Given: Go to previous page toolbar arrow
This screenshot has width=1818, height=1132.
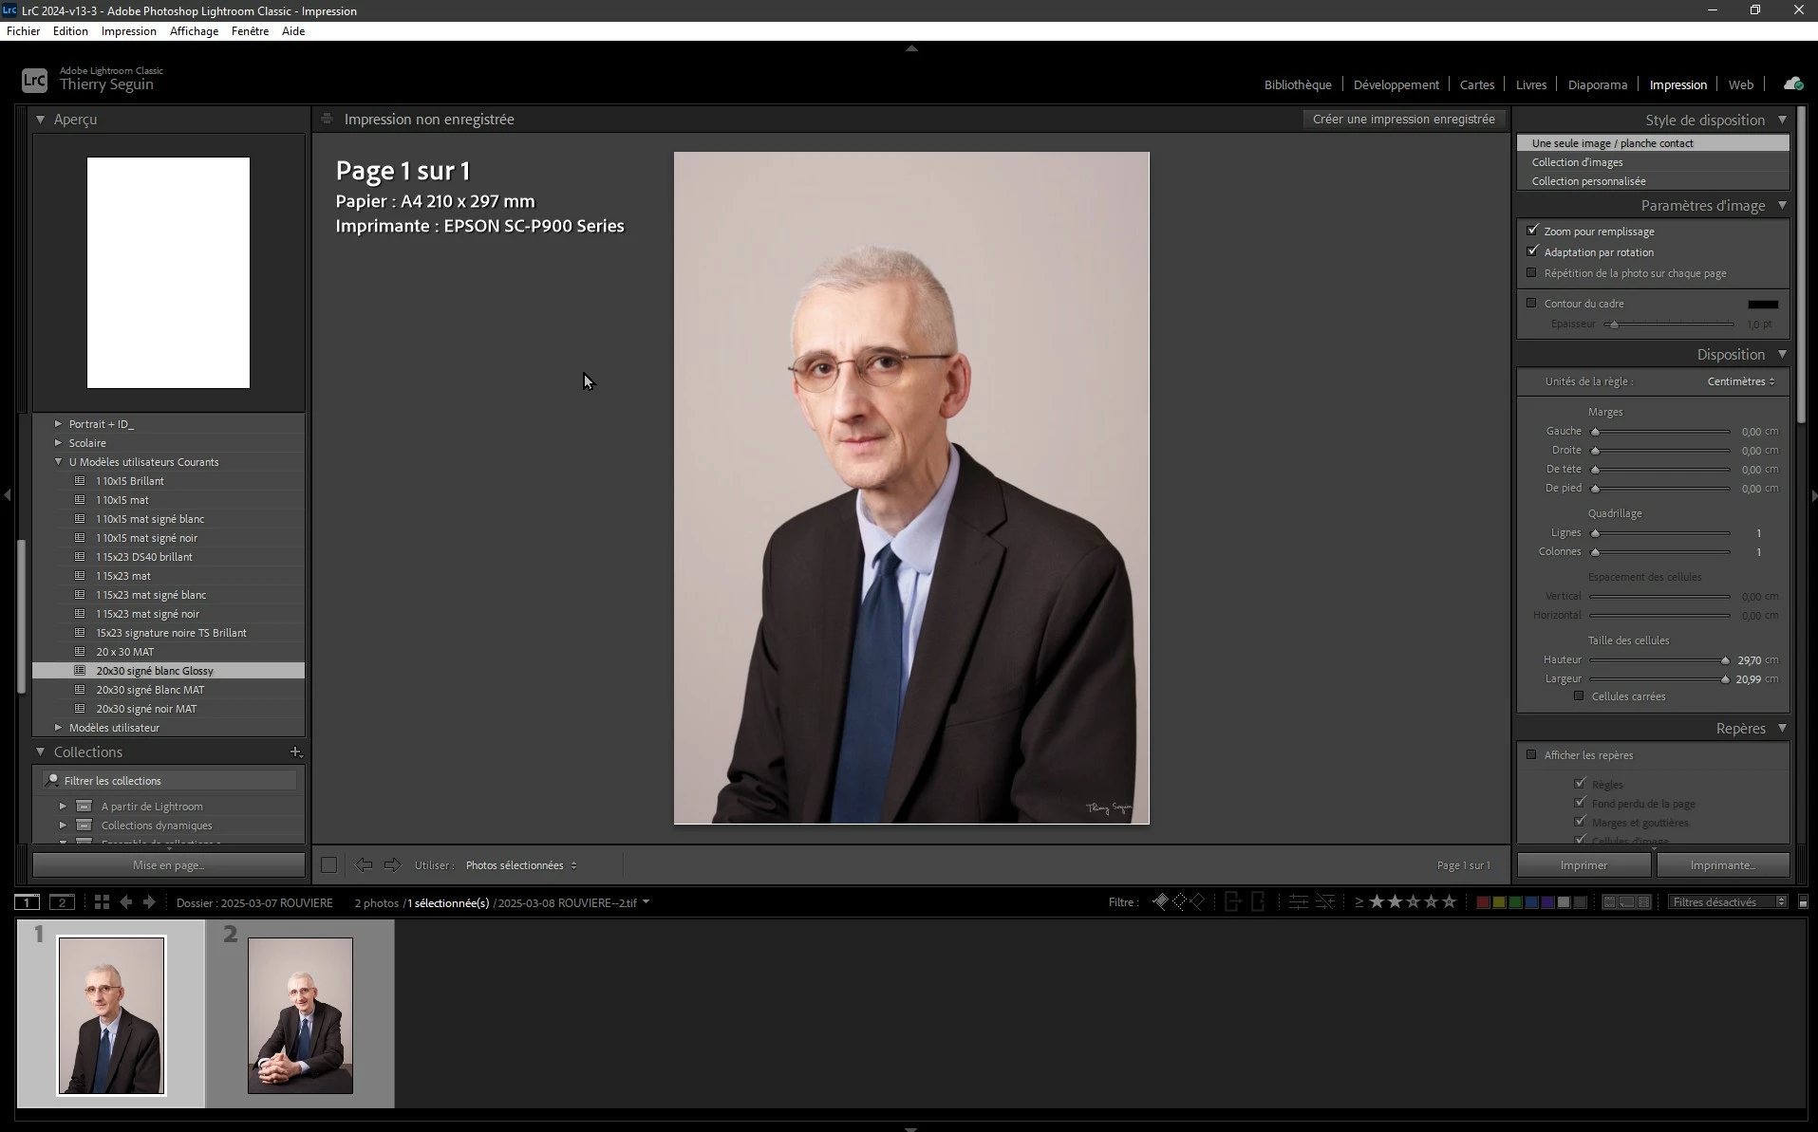Looking at the screenshot, I should [x=364, y=865].
